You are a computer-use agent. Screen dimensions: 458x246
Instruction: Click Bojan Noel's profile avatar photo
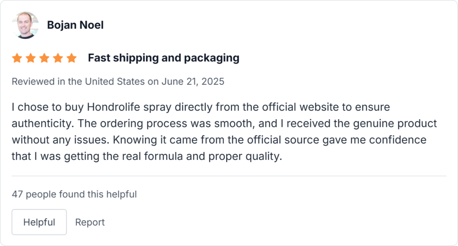(x=25, y=25)
